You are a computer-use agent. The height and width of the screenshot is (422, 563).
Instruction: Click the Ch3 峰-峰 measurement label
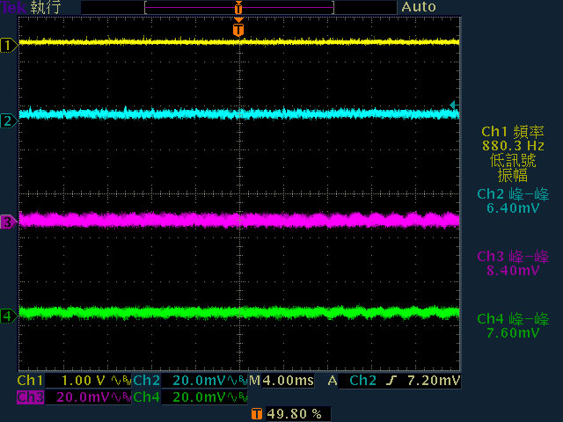[x=513, y=257]
